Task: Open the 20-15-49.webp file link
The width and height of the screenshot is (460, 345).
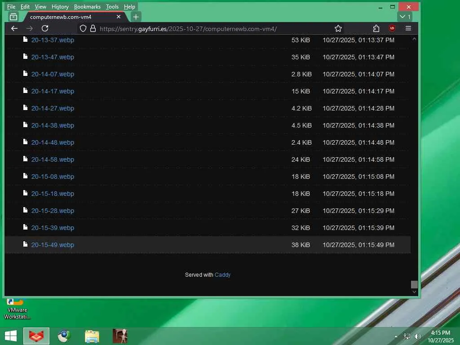Action: pos(53,245)
